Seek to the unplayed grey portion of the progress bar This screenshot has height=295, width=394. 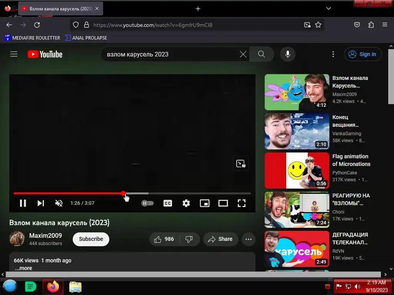pyautogui.click(x=200, y=194)
